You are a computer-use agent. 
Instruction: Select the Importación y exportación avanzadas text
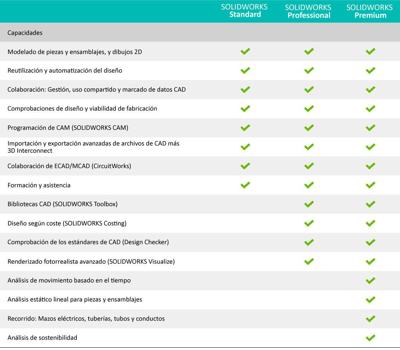coord(93,147)
